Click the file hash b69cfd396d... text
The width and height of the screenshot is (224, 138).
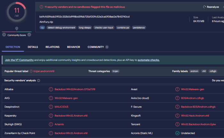click(x=84, y=17)
